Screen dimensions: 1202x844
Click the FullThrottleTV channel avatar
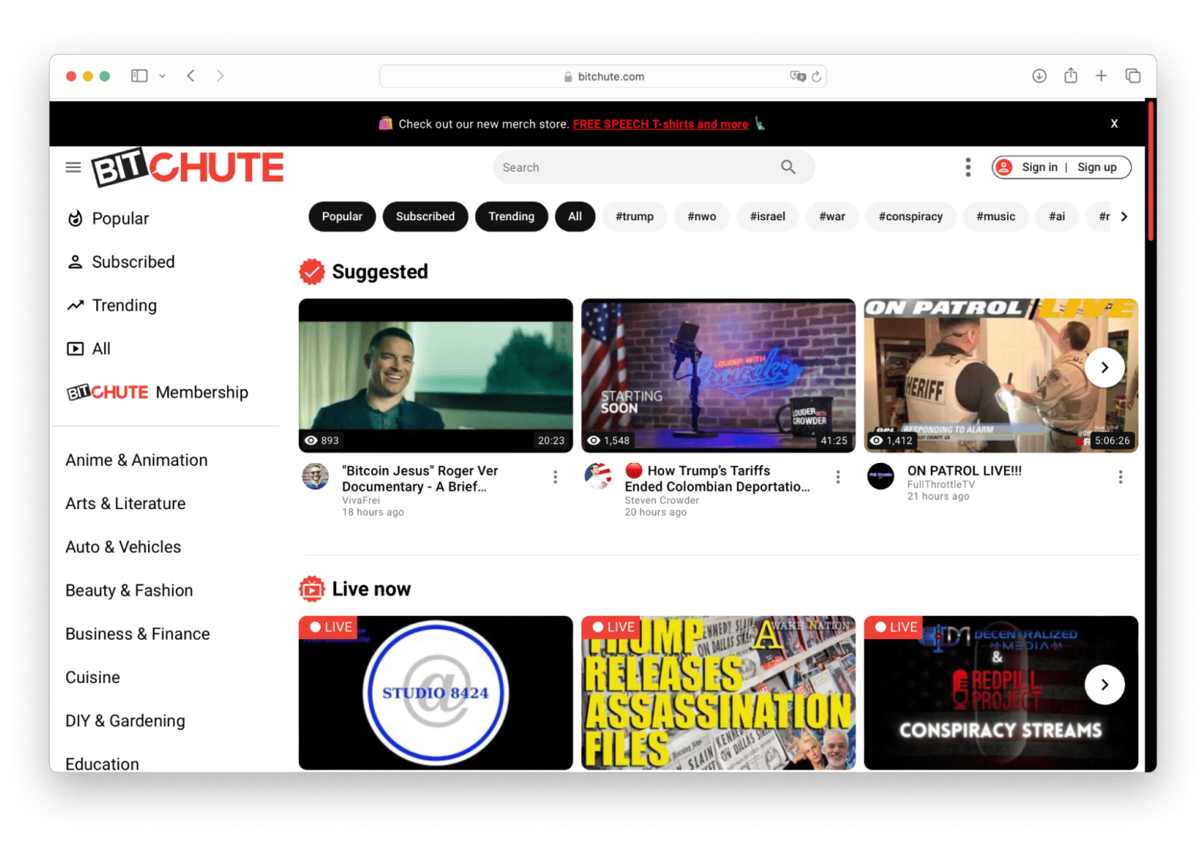point(881,477)
